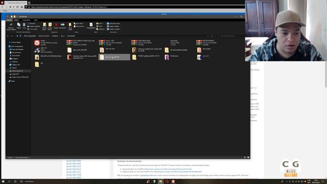Click Limpar seleção in the ribbon
This screenshot has height=184, width=327.
point(113,26)
